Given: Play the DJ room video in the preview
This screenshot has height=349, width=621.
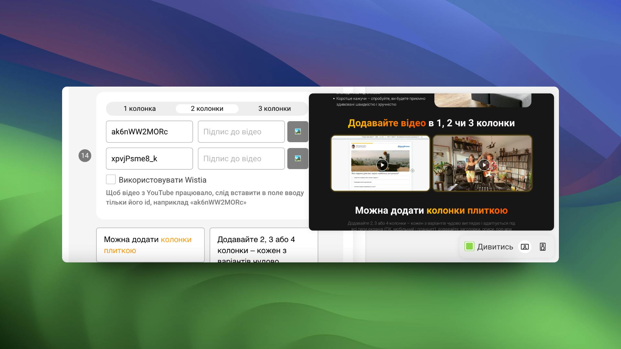Looking at the screenshot, I should 484,165.
